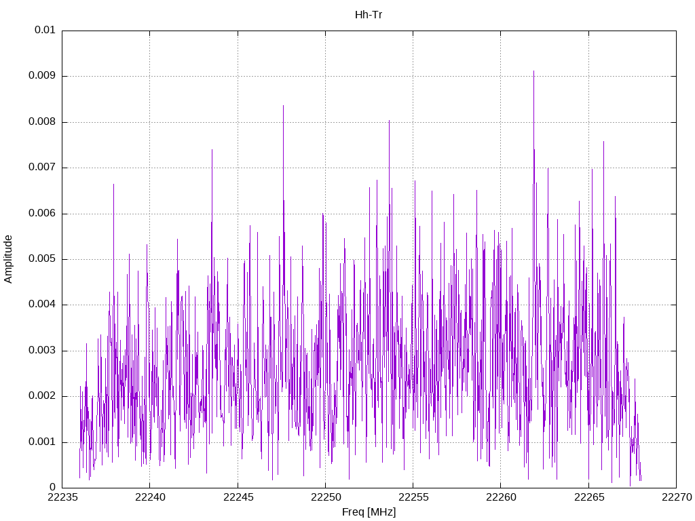The width and height of the screenshot is (695, 521).
Task: Click the tallest spectrum peak near 22262 MHz
Action: click(x=533, y=71)
